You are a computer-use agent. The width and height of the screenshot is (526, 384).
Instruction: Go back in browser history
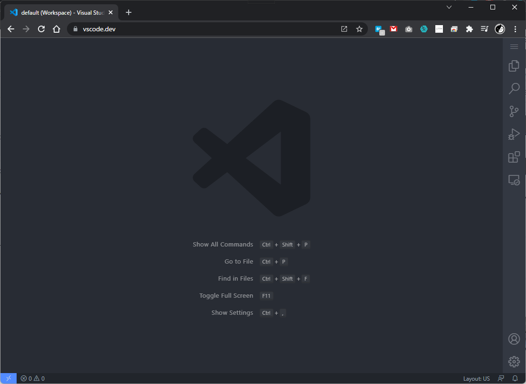11,29
